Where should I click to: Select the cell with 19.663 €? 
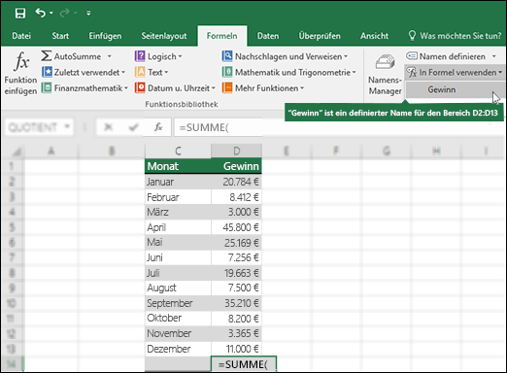[x=236, y=273]
